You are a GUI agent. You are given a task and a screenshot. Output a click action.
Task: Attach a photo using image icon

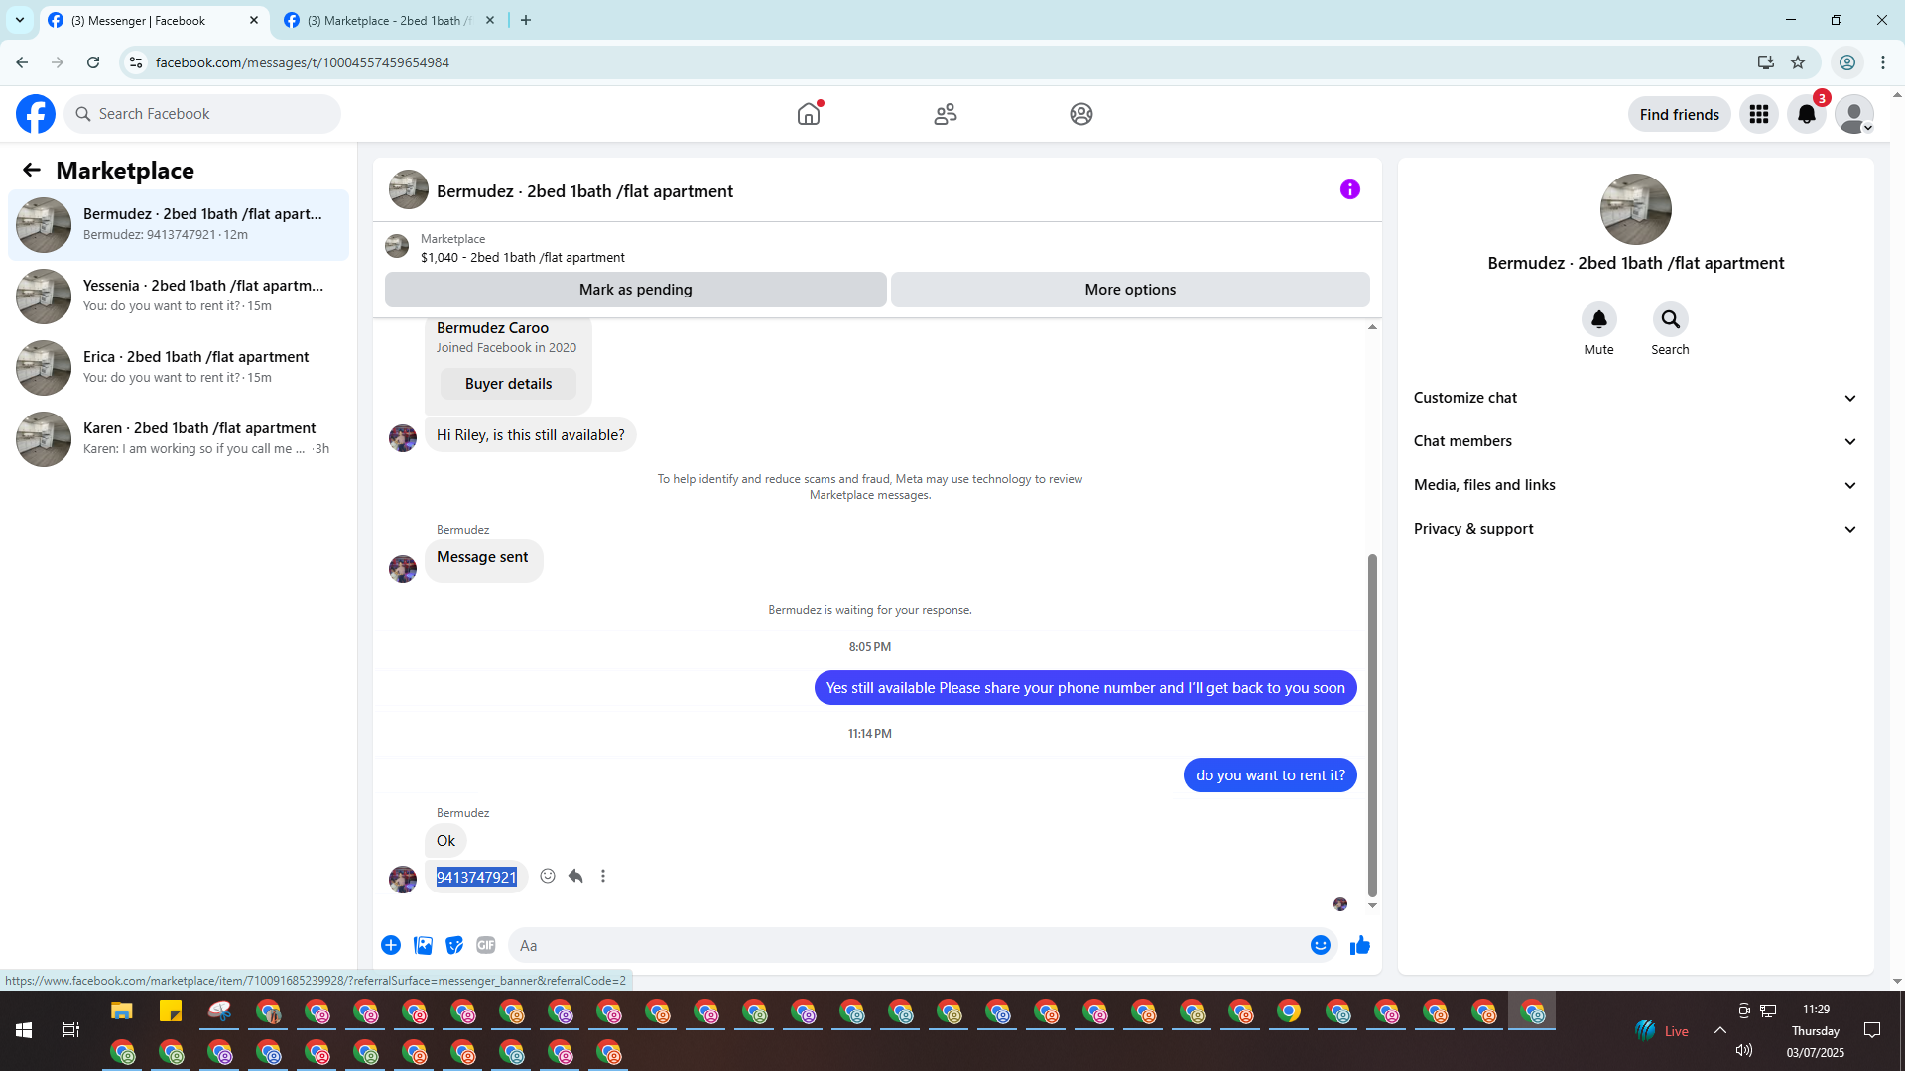[423, 945]
